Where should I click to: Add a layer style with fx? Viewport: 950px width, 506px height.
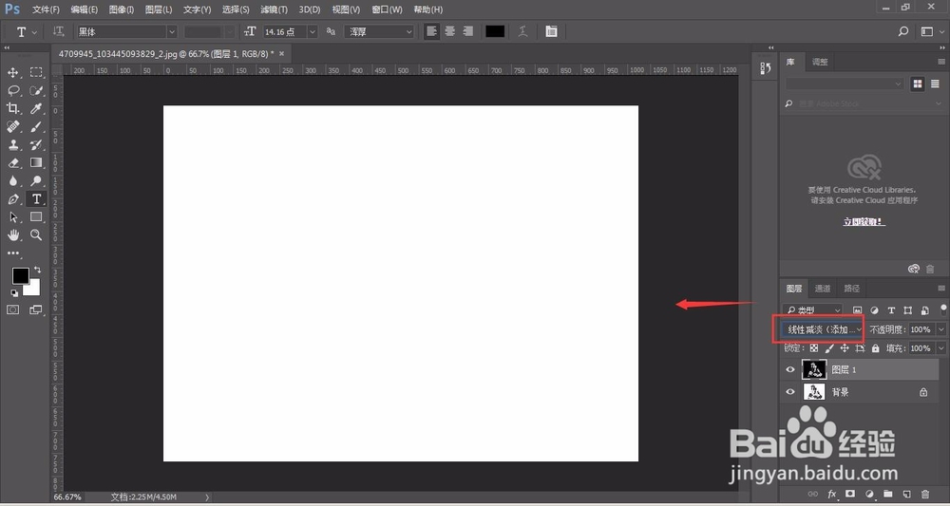pyautogui.click(x=832, y=494)
